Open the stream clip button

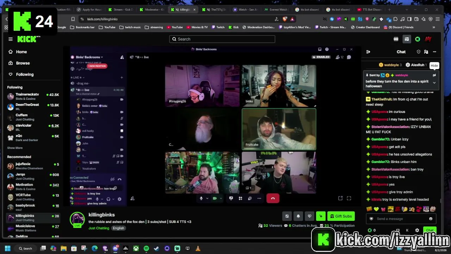[287, 216]
